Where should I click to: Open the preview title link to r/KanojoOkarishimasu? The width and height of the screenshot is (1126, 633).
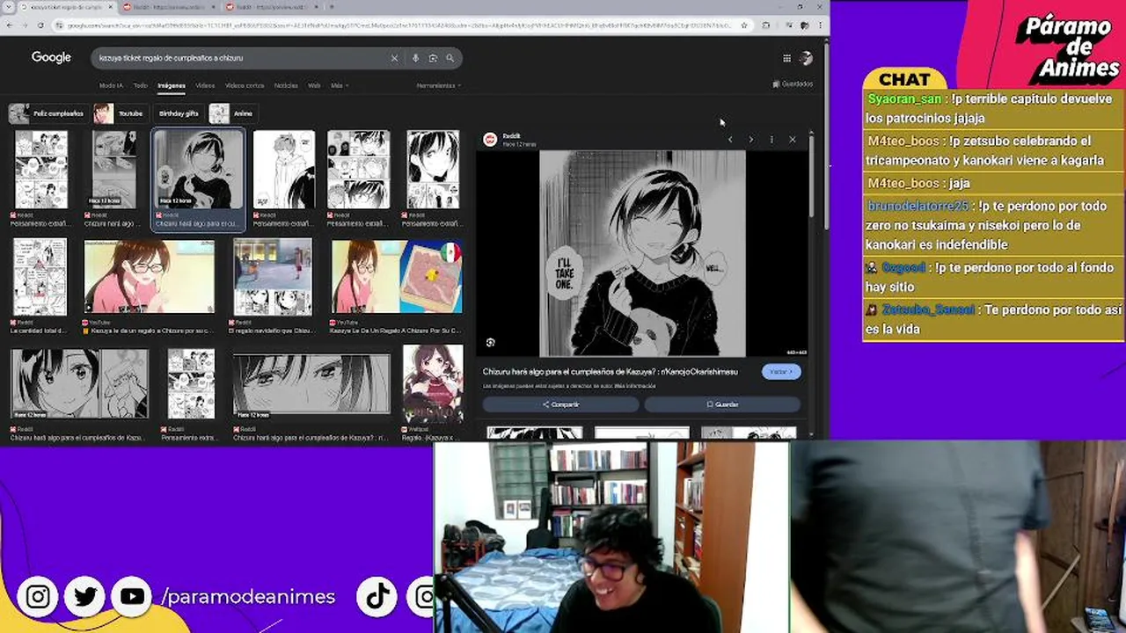(611, 372)
